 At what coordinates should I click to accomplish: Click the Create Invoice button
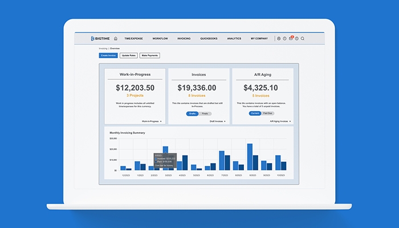pyautogui.click(x=108, y=55)
